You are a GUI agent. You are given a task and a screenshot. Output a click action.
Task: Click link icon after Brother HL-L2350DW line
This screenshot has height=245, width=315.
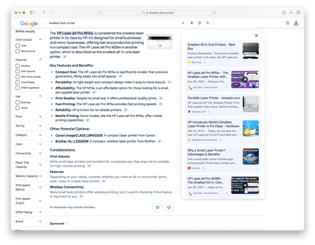(159, 141)
